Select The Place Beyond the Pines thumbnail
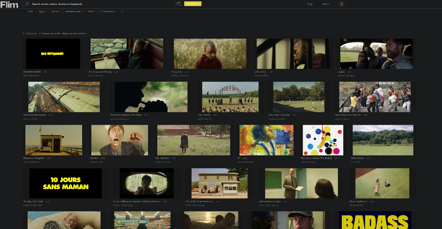 151,97
